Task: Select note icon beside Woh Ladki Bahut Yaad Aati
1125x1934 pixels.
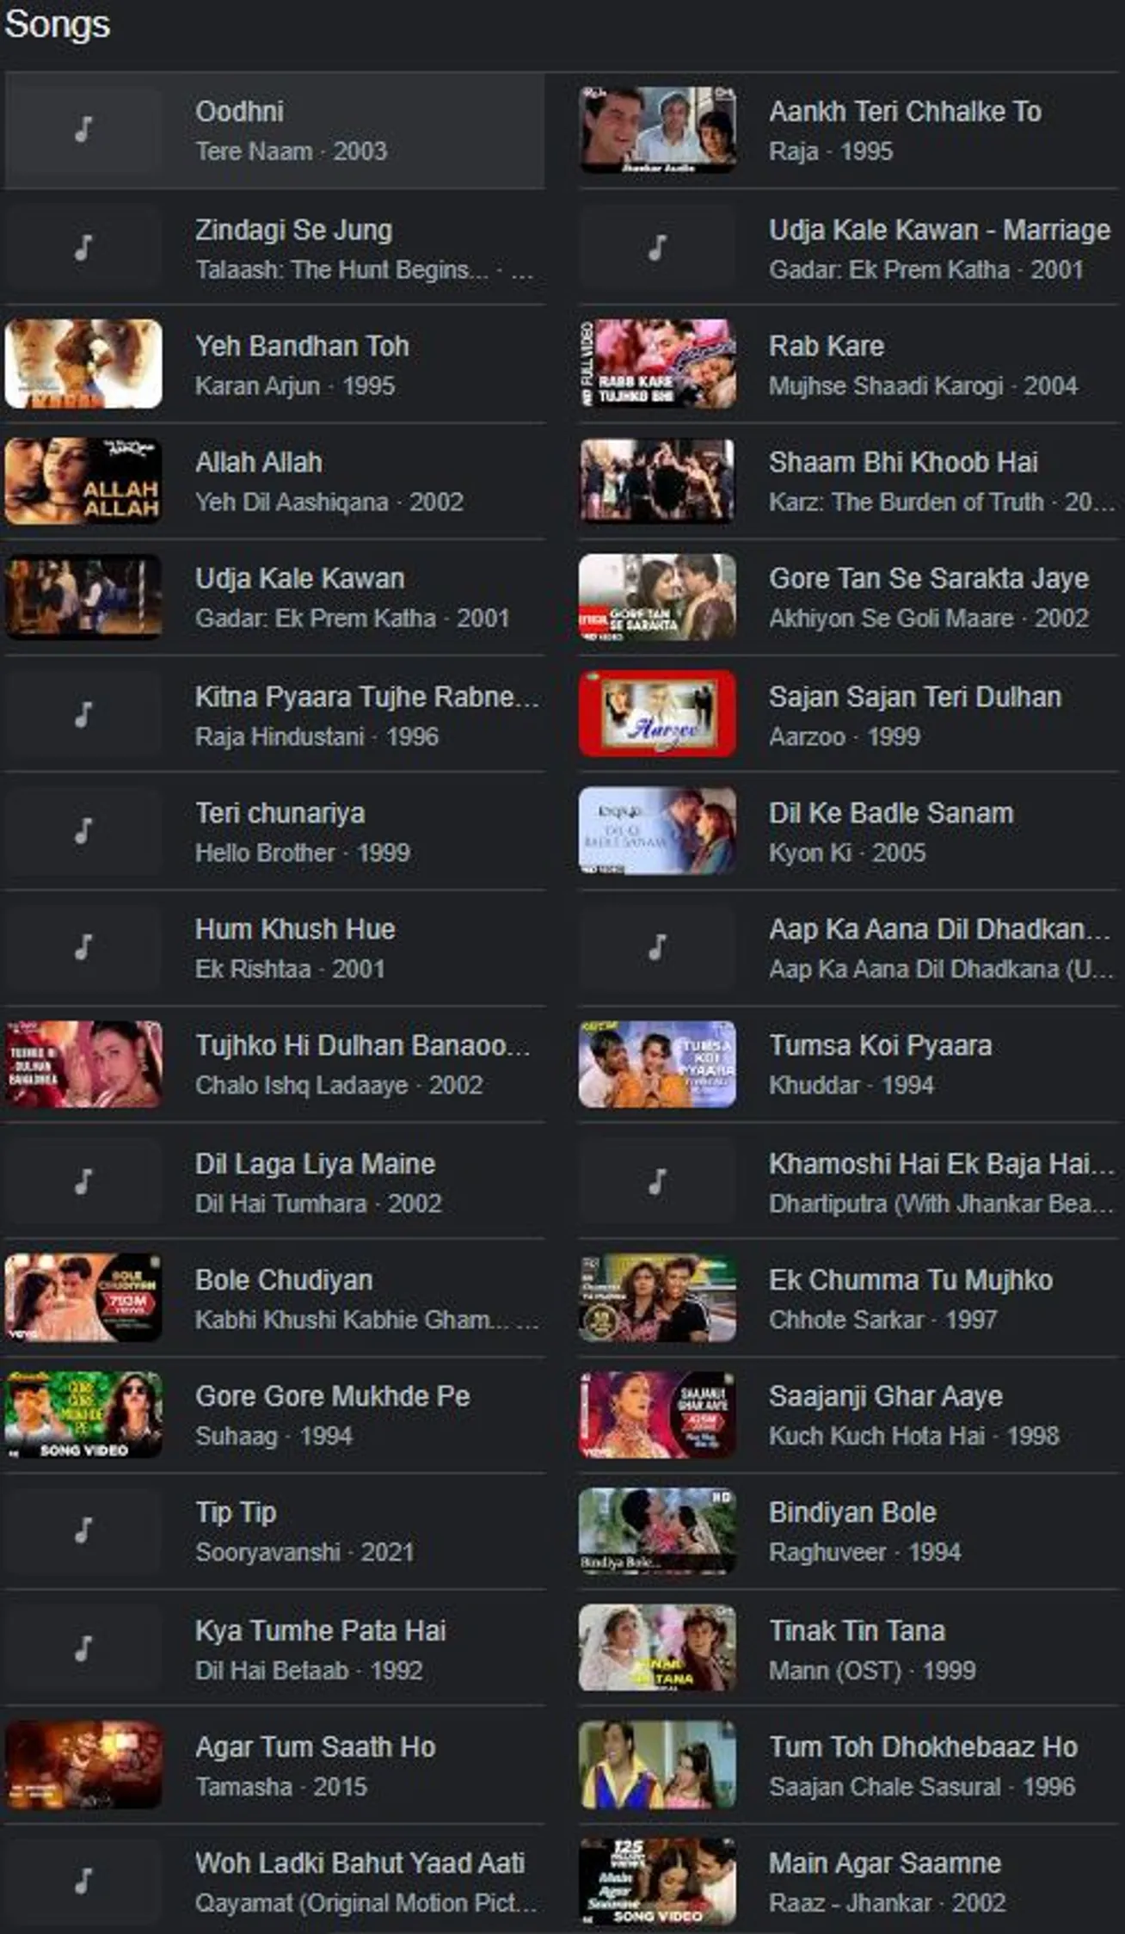Action: [83, 1881]
